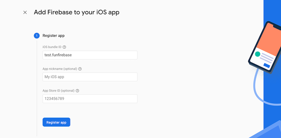This screenshot has width=281, height=138.
Task: Focus the App nickname text field
Action: click(90, 77)
